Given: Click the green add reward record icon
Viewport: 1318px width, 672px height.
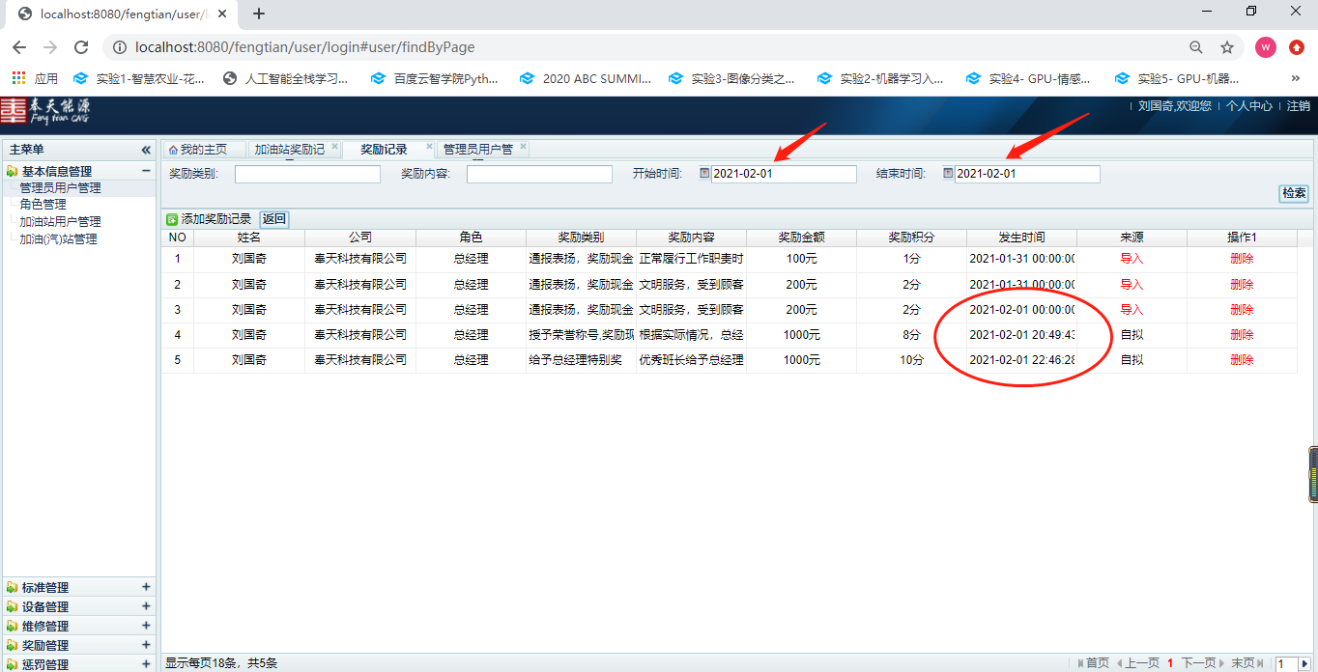Looking at the screenshot, I should 172,220.
